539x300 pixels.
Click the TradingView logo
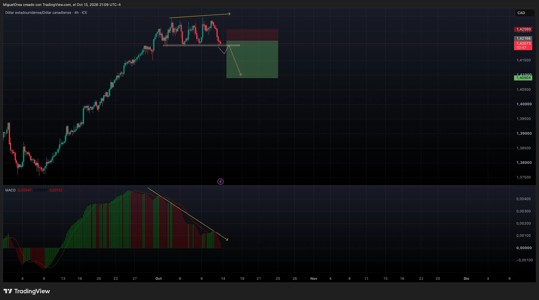[x=26, y=291]
